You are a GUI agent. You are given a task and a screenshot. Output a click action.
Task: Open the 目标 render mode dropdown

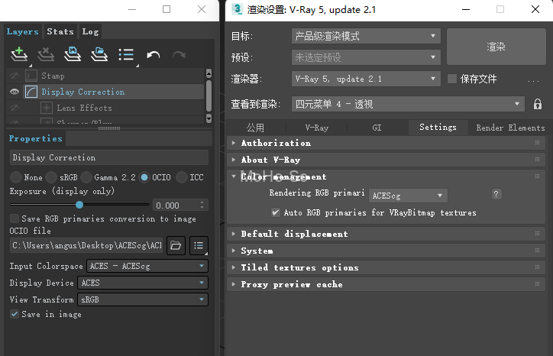coord(366,36)
